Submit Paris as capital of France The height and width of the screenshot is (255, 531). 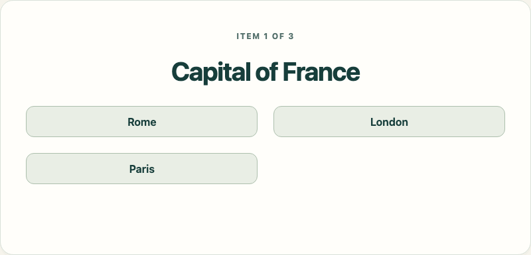tap(141, 168)
